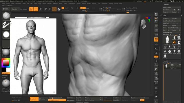Viewport: 184px width, 103px height.
Task: Open the Texture Off selector
Action: click(x=6, y=44)
